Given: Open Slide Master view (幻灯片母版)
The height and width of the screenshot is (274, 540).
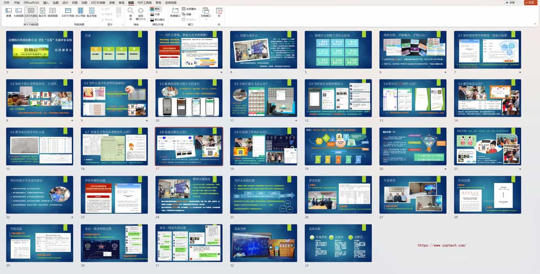Looking at the screenshot, I should point(68,12).
